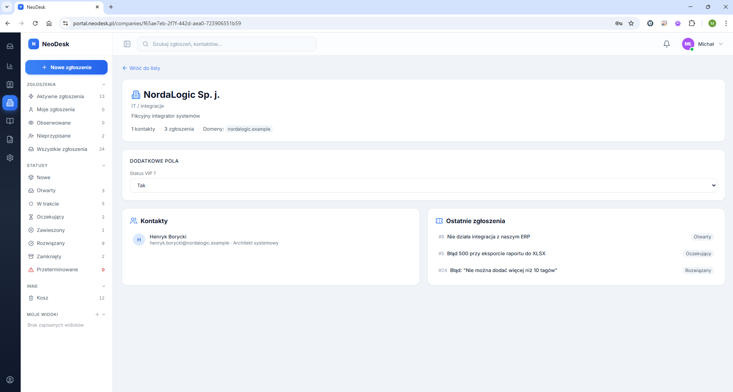Open ticket #5 Błąd 500 przy eksporcie
Viewport: 733px width, 392px height.
pyautogui.click(x=576, y=254)
